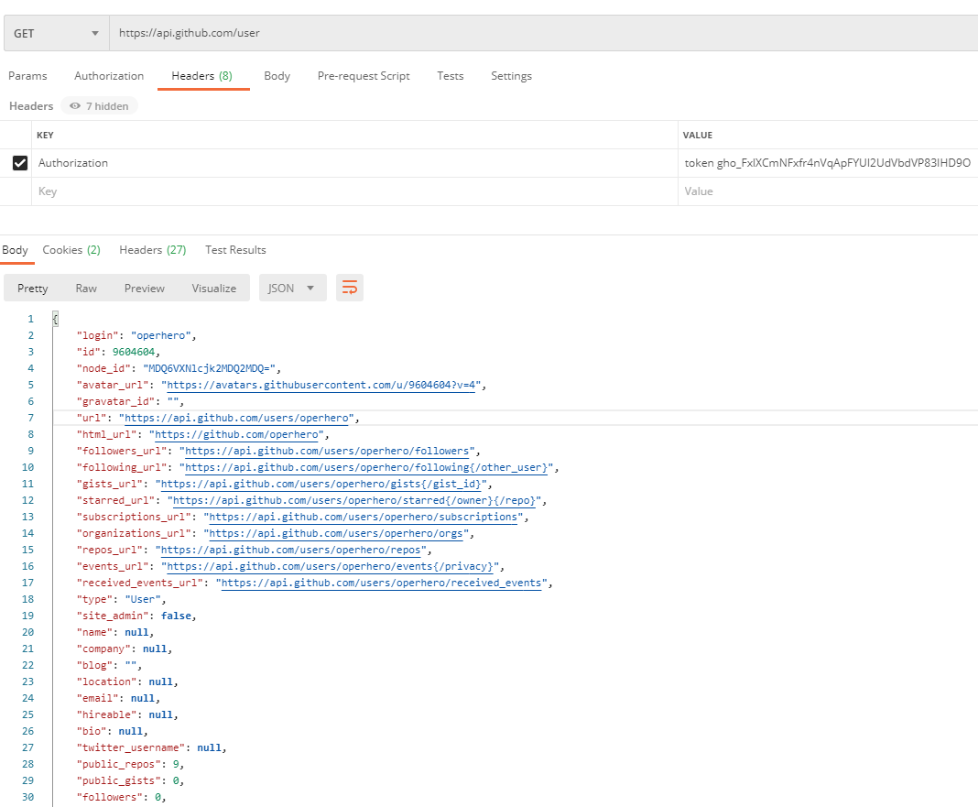The width and height of the screenshot is (978, 807).
Task: Click the node_id value string
Action: coord(209,369)
